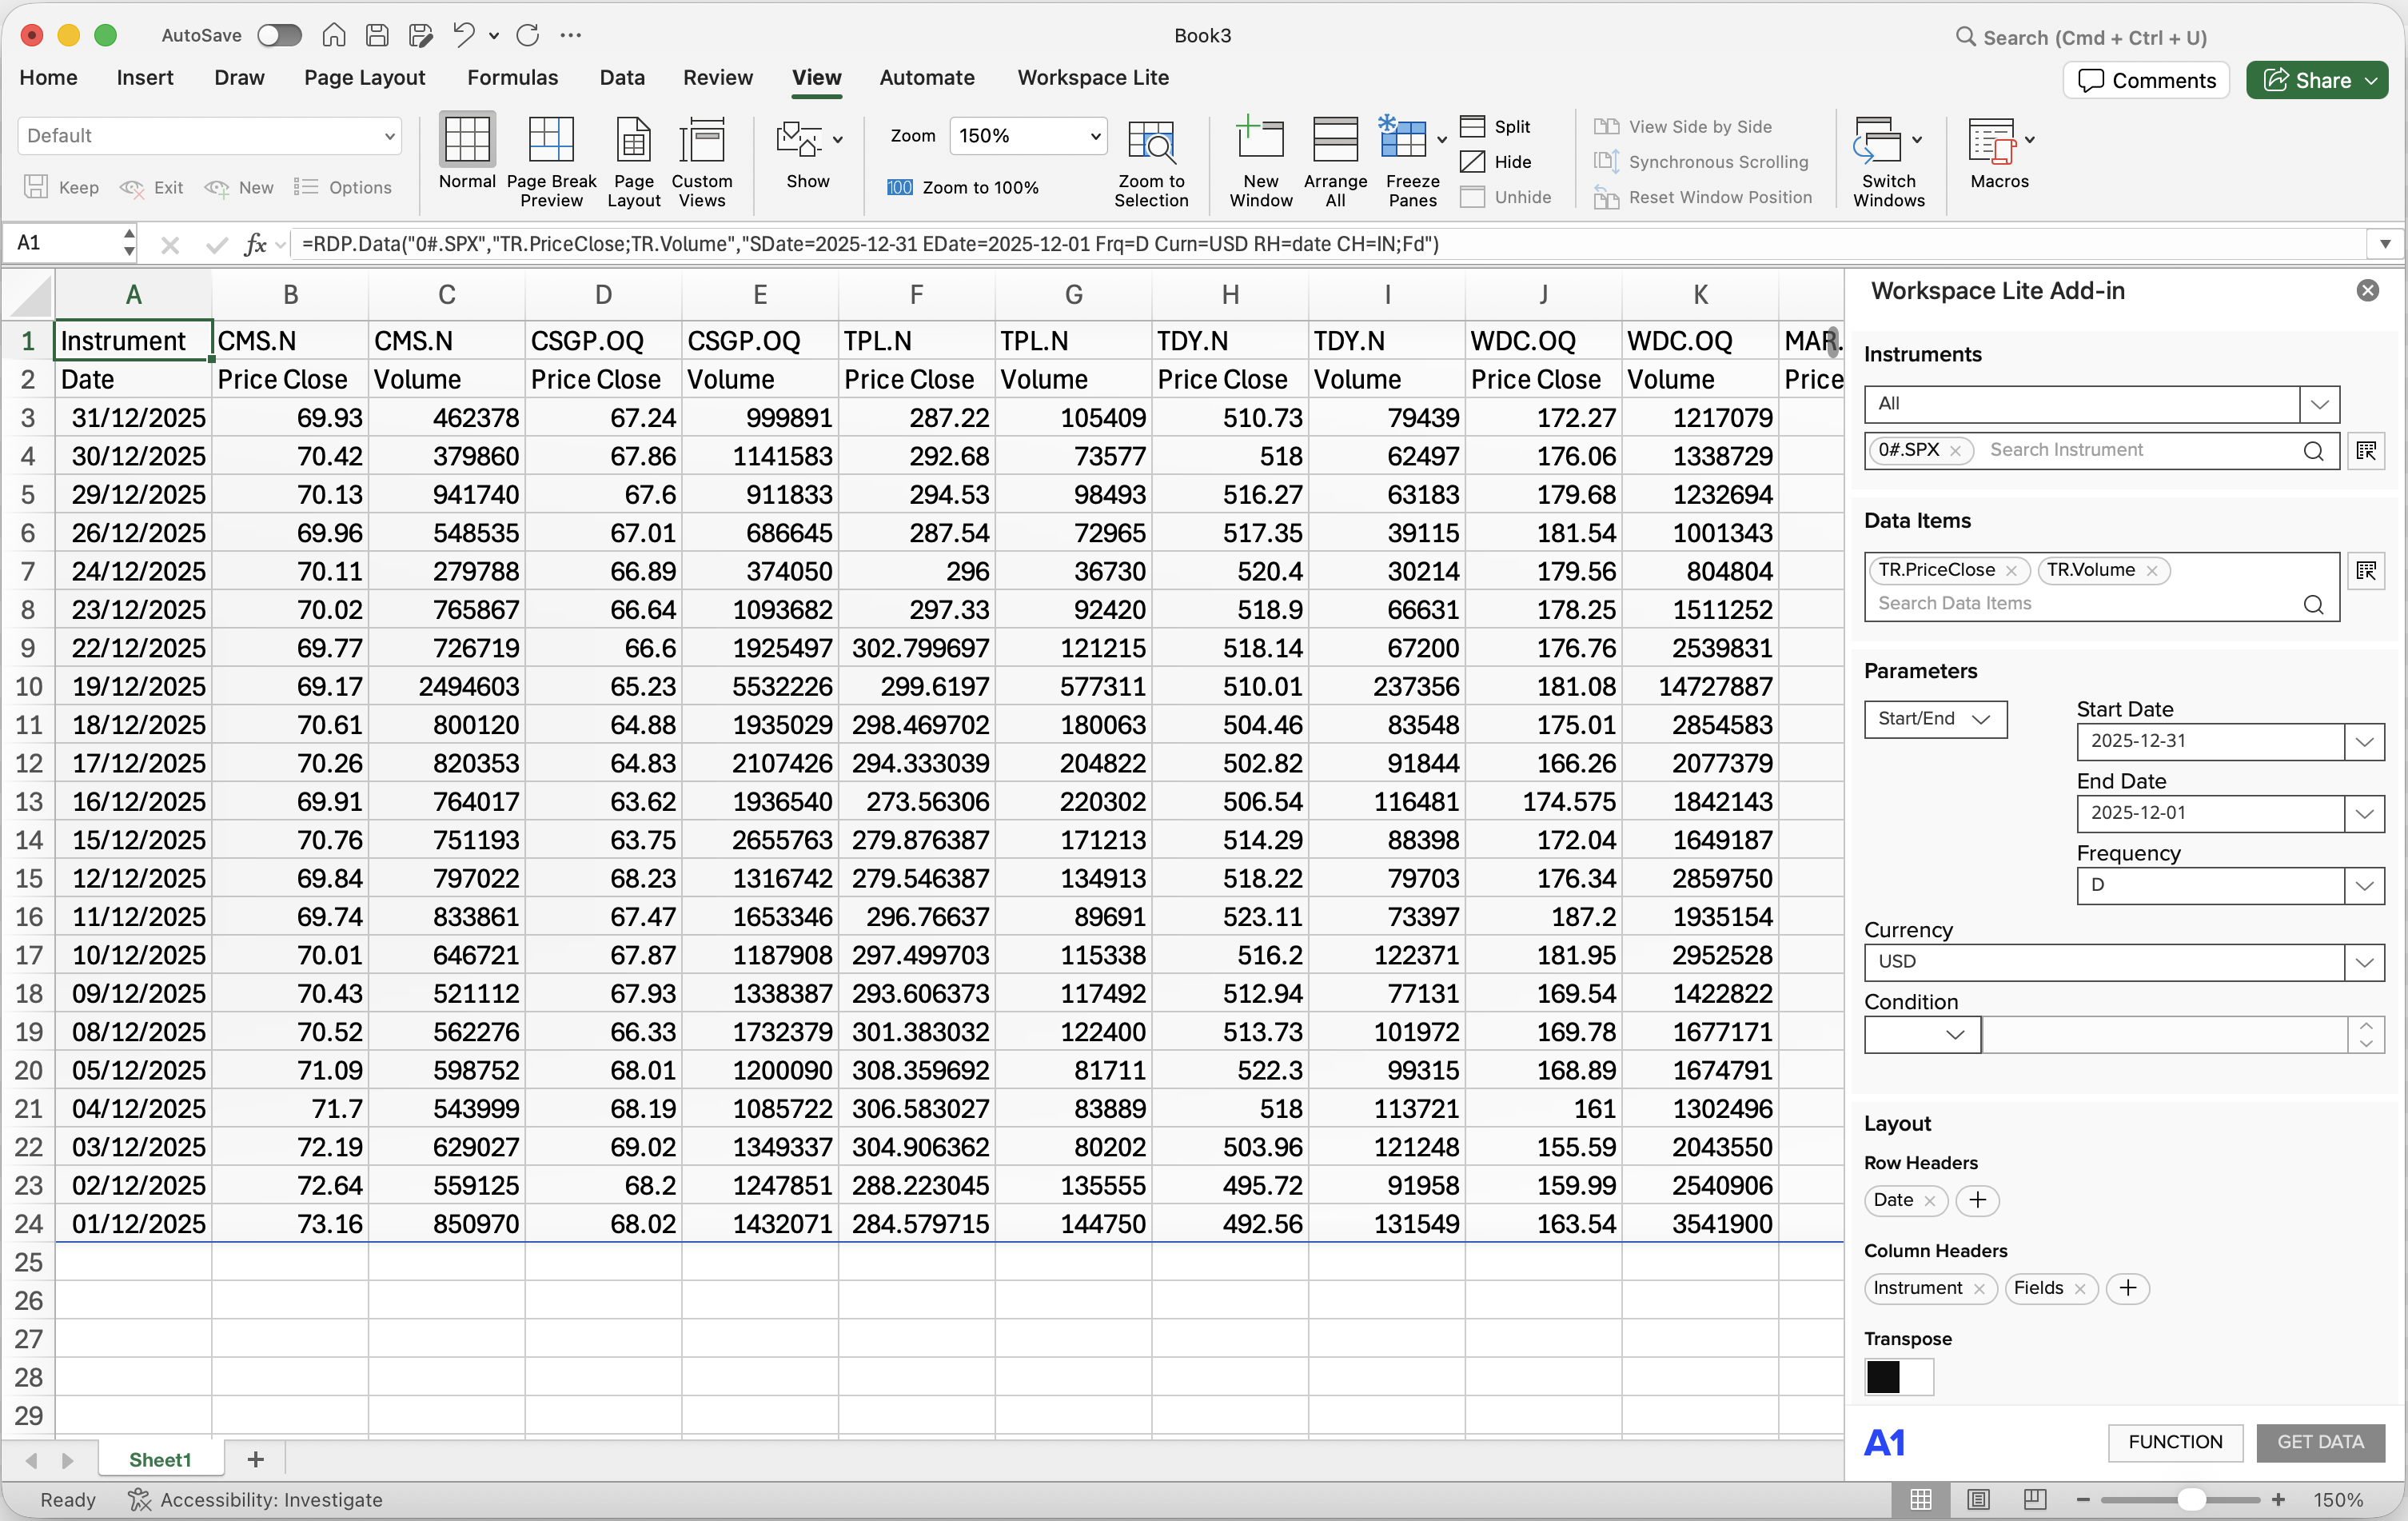This screenshot has height=1521, width=2408.
Task: Open the Workspace Lite tab
Action: coord(1093,78)
